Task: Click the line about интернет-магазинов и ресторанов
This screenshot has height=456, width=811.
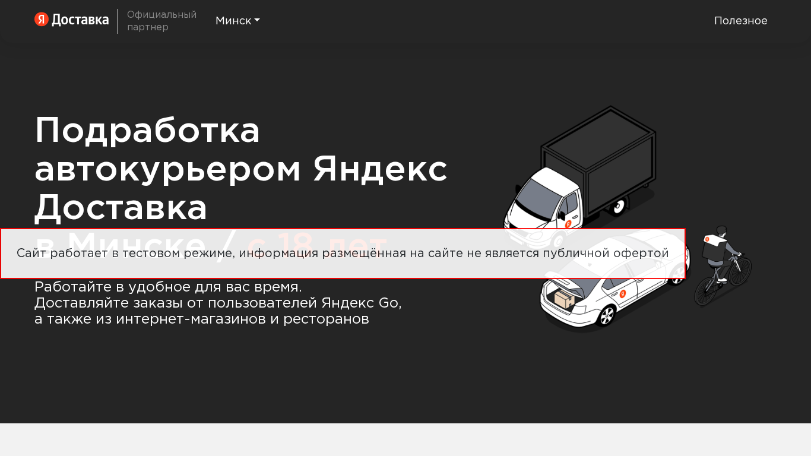Action: click(x=202, y=319)
